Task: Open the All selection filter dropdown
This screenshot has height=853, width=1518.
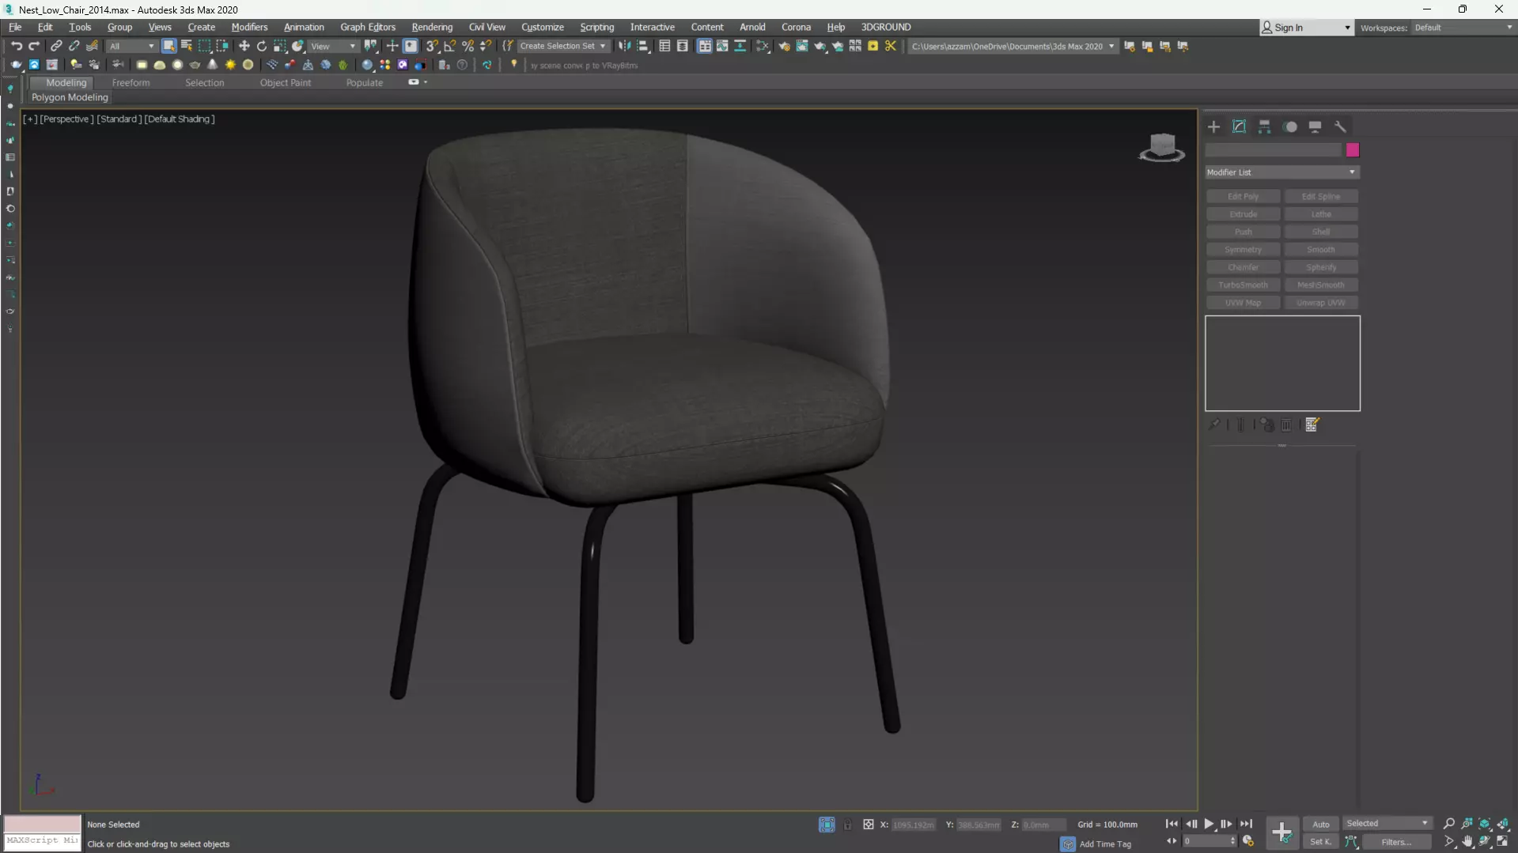Action: (x=131, y=46)
